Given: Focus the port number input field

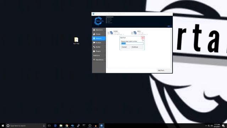Looking at the screenshot, I should (132, 43).
